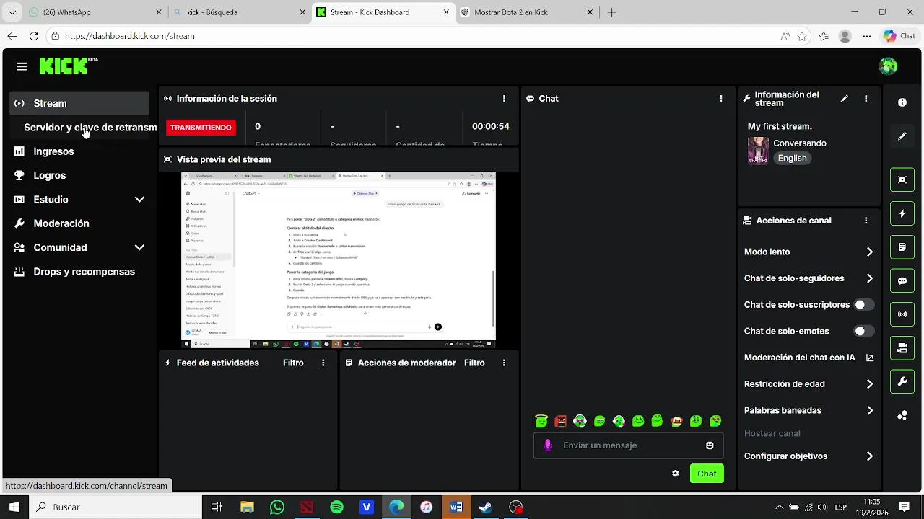Toggle Chat de solo-suscriptores switch
This screenshot has height=519, width=924.
(863, 305)
